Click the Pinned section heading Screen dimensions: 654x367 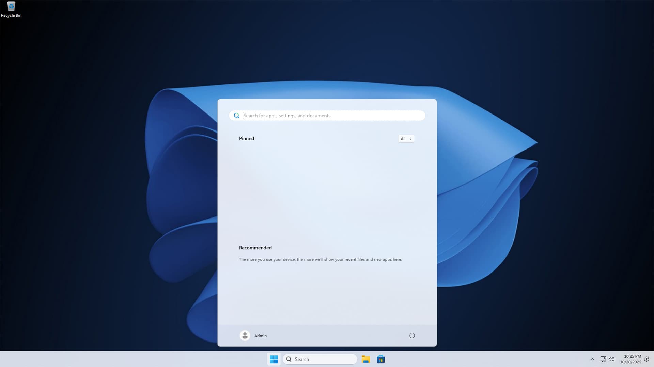click(247, 138)
